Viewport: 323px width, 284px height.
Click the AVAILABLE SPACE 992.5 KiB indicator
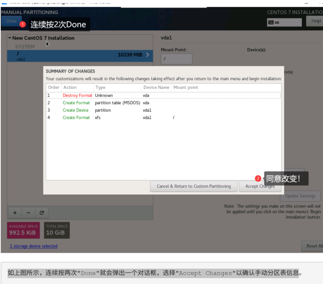[23, 230]
